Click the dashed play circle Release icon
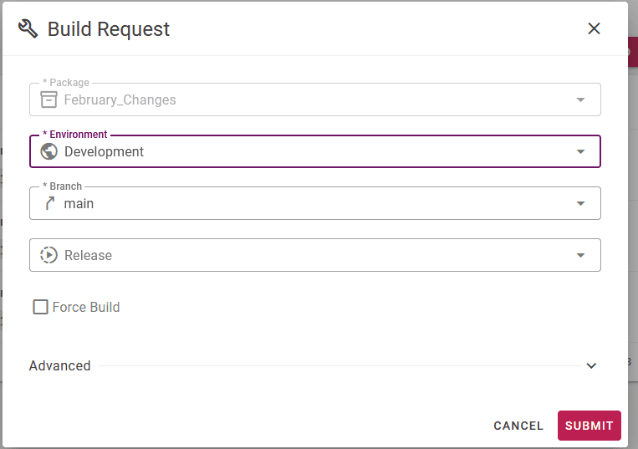Viewport: 638px width, 449px height. (x=48, y=255)
